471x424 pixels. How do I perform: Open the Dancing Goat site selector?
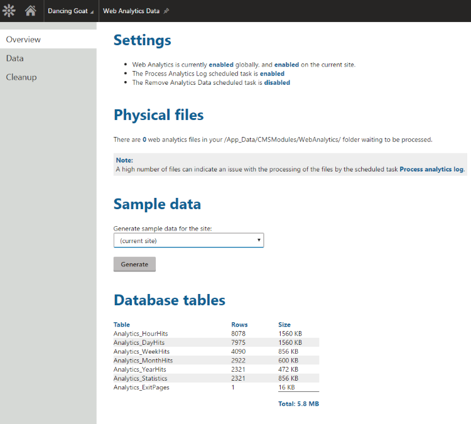coord(70,11)
